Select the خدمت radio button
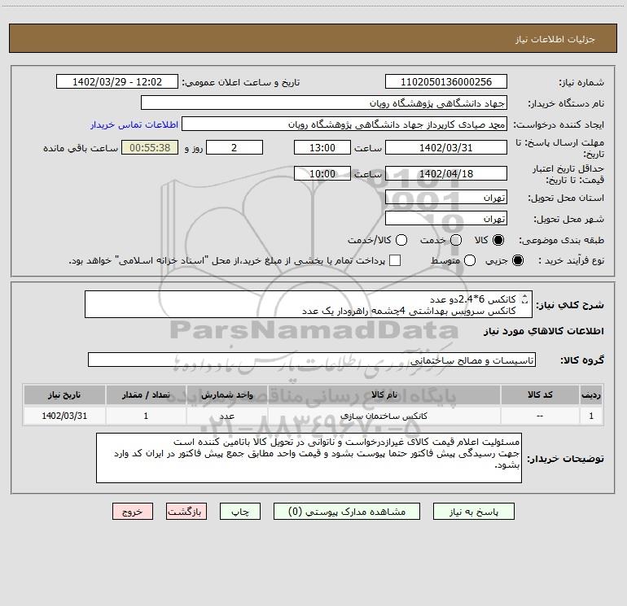Image resolution: width=627 pixels, height=606 pixels. pyautogui.click(x=456, y=240)
